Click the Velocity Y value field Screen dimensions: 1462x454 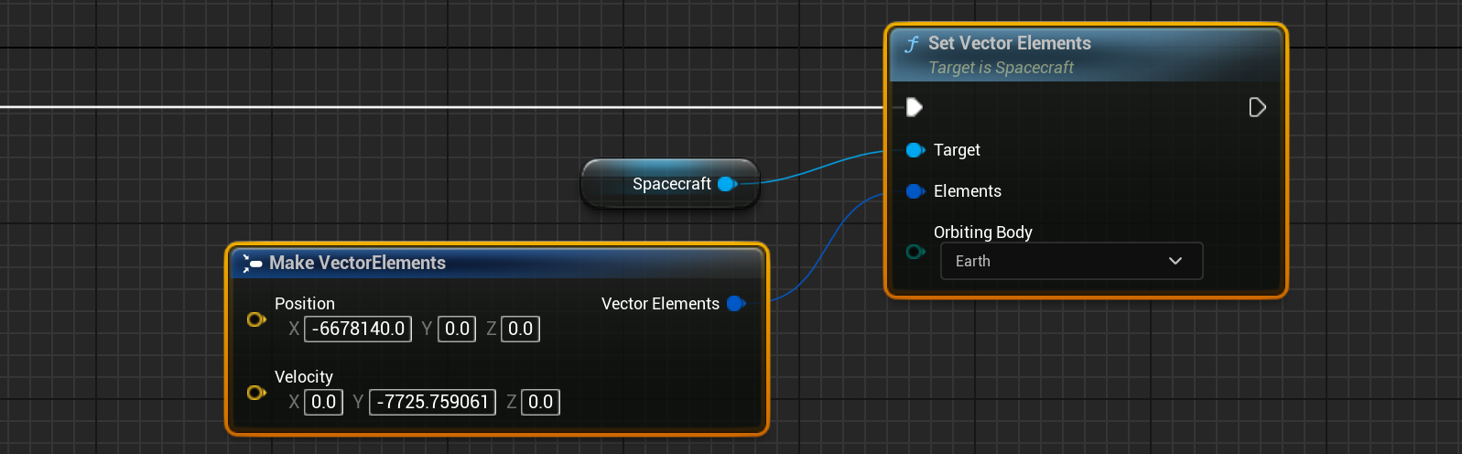pos(432,402)
